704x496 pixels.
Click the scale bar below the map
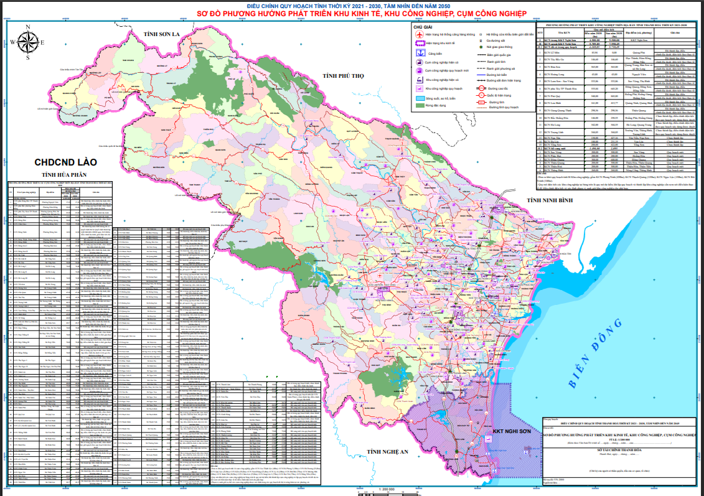tap(387, 492)
